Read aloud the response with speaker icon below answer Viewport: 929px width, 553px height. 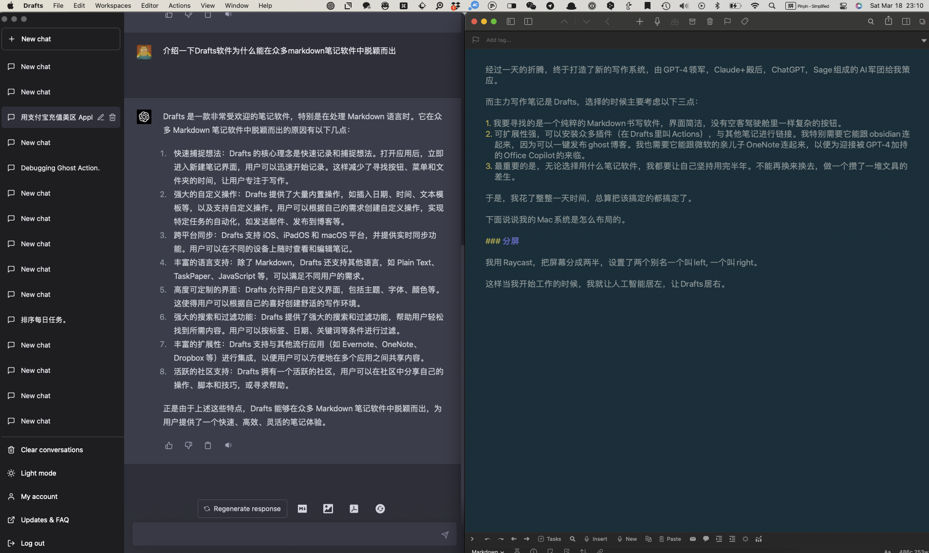pos(228,445)
